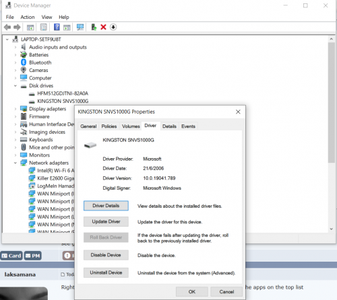Switch to the Details tab
The height and width of the screenshot is (300, 337).
(x=169, y=126)
